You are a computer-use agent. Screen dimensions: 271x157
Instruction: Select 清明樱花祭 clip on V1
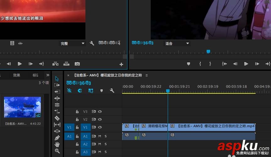[153, 127]
